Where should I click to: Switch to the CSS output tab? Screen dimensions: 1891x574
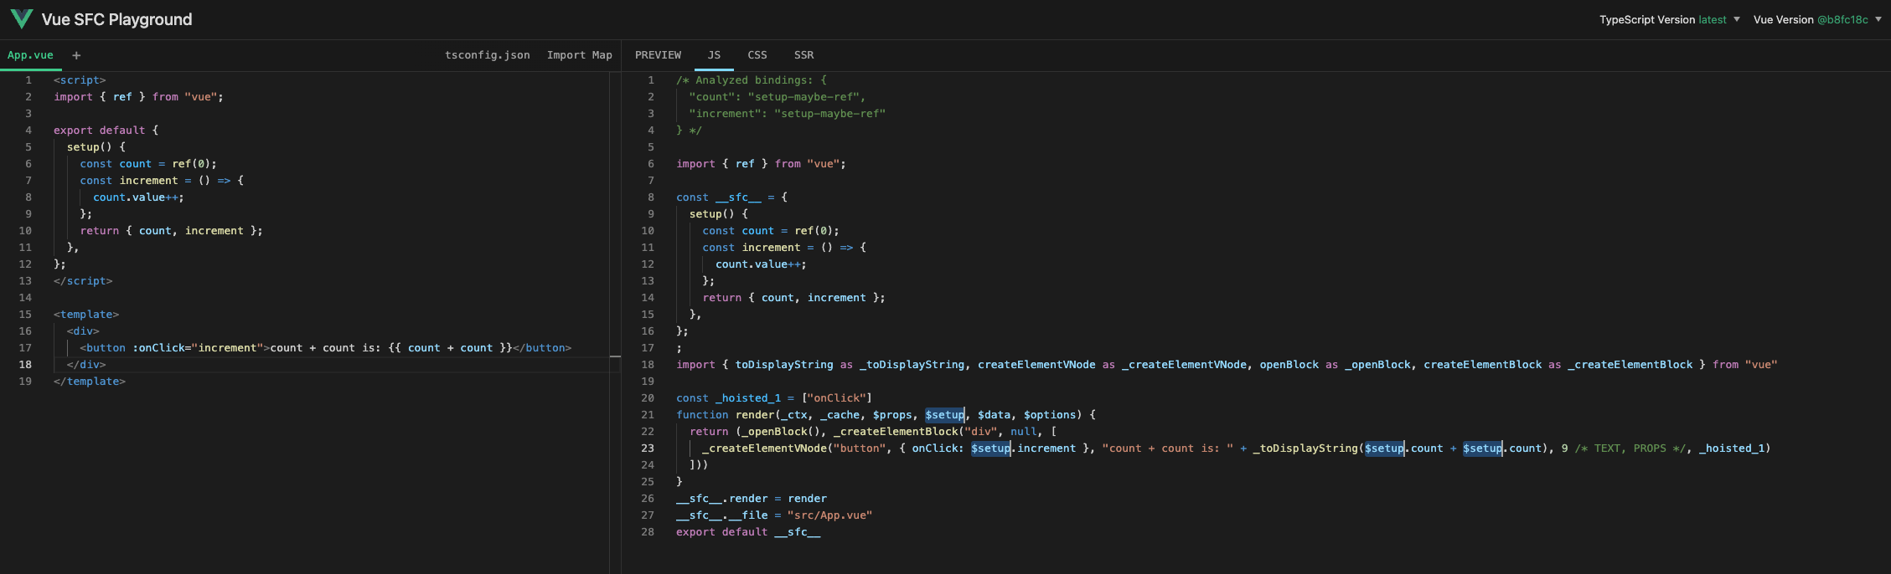757,55
